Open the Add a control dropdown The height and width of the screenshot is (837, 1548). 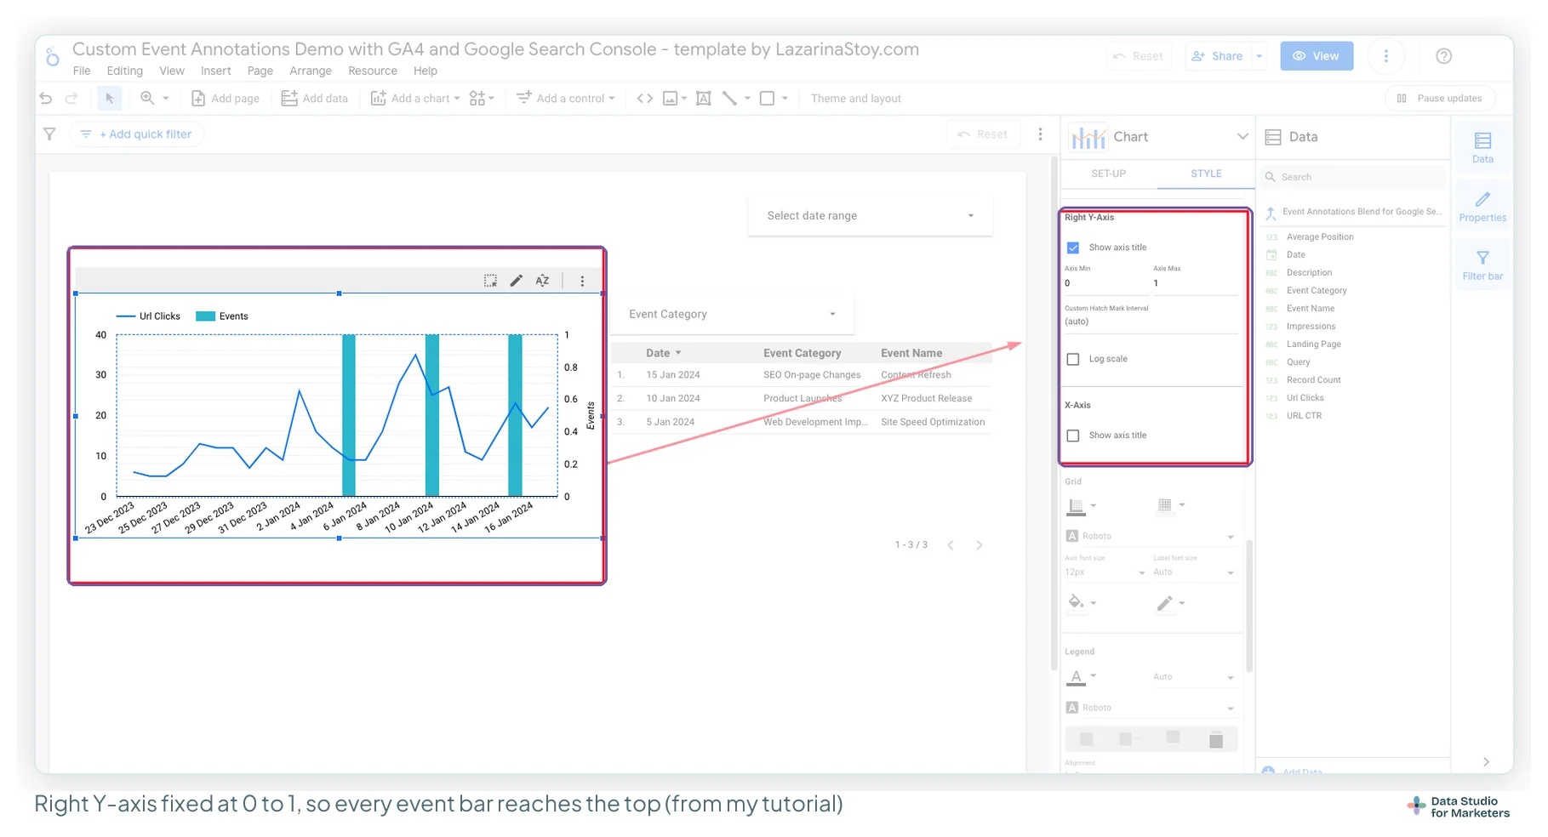(565, 99)
